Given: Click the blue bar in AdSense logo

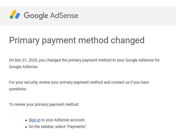Looking at the screenshot, I should pyautogui.click(x=17, y=16).
